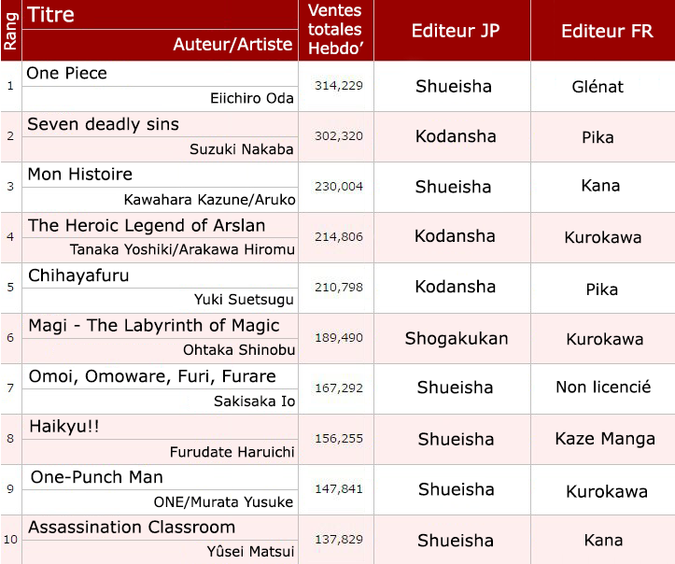Image resolution: width=675 pixels, height=564 pixels.
Task: Select author 'ONE/Murata Yusuke'
Action: [x=223, y=502]
